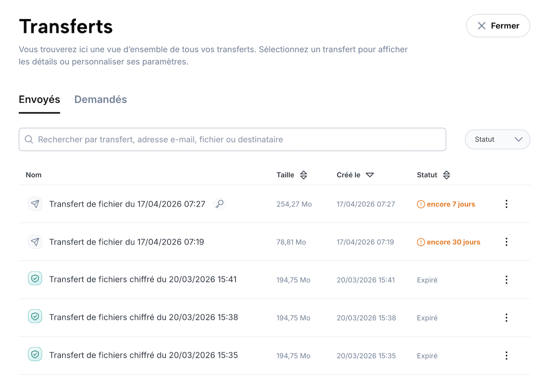542x378 pixels.
Task: Open options menu for 20/03/2026 15:35 transfer
Action: click(506, 356)
